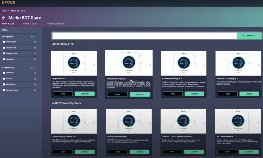This screenshot has height=158, width=263.
Task: View the Invoice Discovery BOT
Action: tap(117, 95)
